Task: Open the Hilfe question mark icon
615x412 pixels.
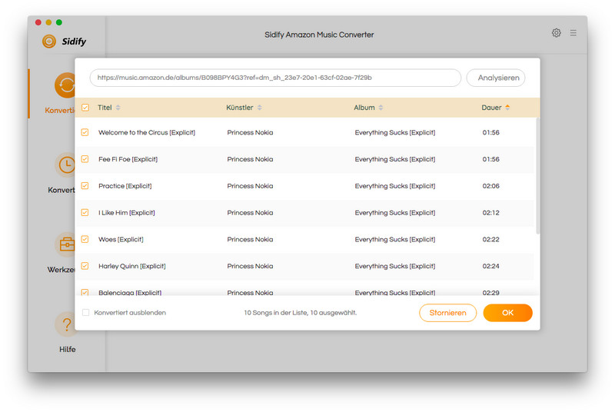Action: (65, 324)
